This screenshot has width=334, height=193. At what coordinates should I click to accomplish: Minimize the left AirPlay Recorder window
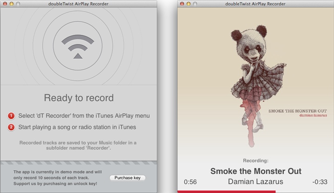[12, 4]
